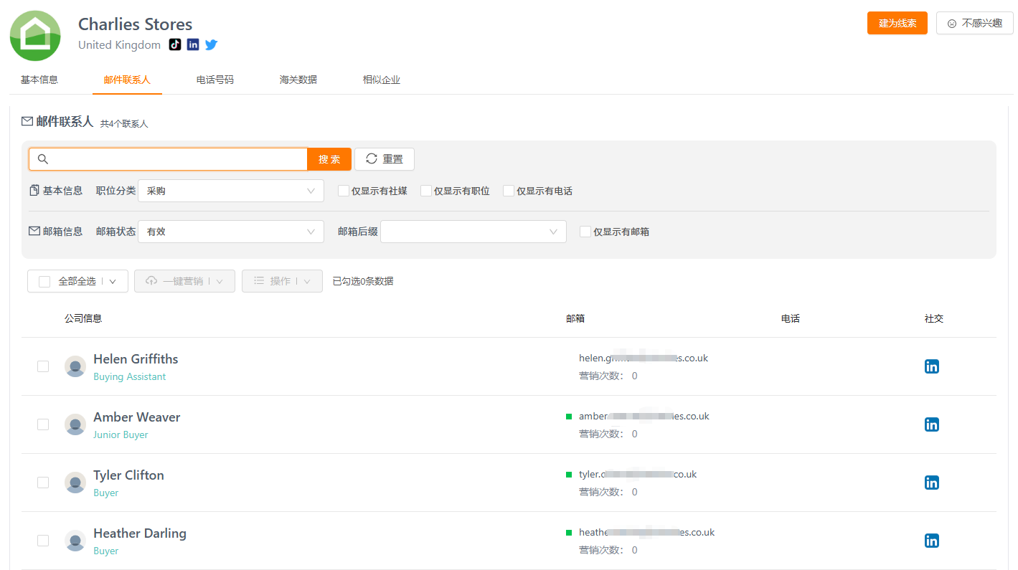Viewport: 1018px width, 570px height.
Task: Tick 仅显示有电话 checkbox
Action: [x=509, y=191]
